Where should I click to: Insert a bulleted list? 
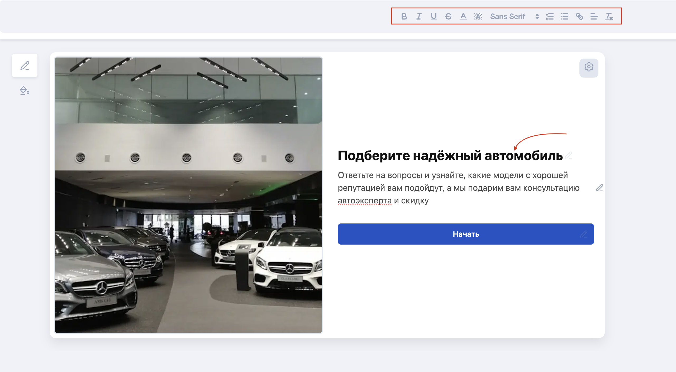(565, 16)
